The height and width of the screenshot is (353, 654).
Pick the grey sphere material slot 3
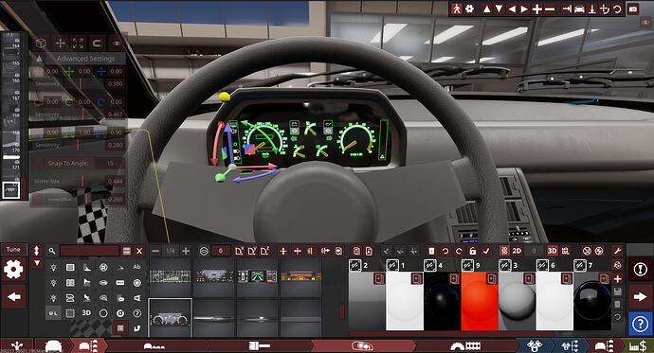[x=518, y=301]
